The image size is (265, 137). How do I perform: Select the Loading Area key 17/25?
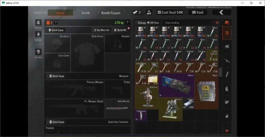(x=141, y=67)
